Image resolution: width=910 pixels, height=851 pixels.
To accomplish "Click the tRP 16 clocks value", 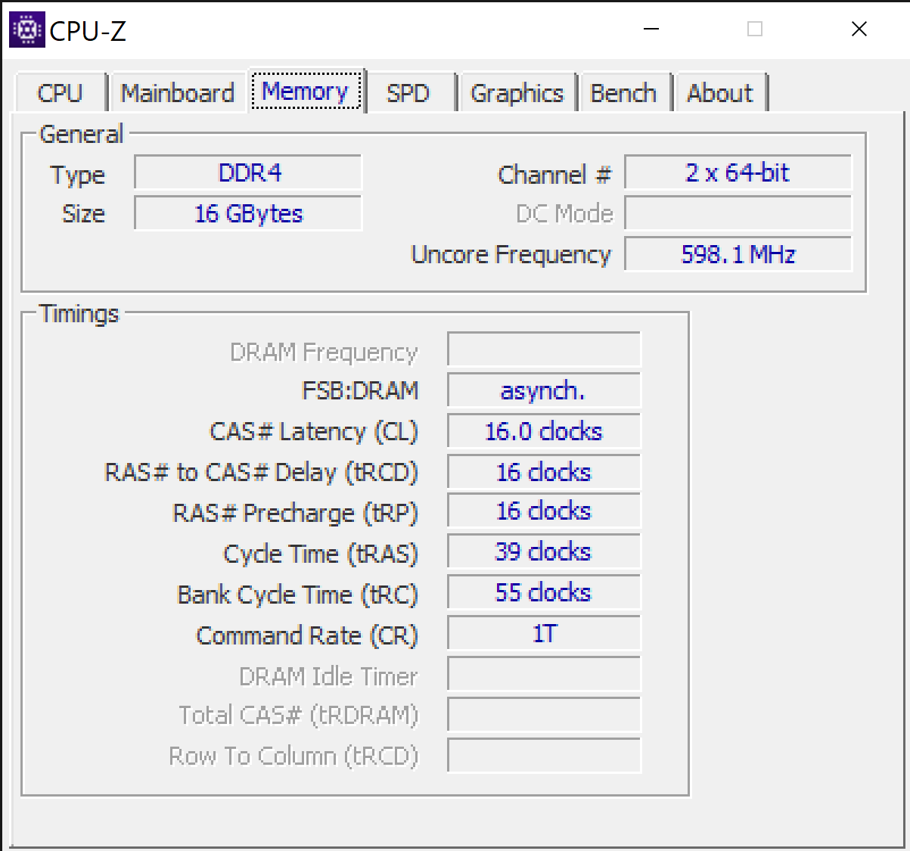I will tap(544, 511).
